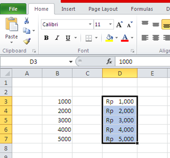Select row 5 header
The image size is (170, 158).
coord(6,120)
